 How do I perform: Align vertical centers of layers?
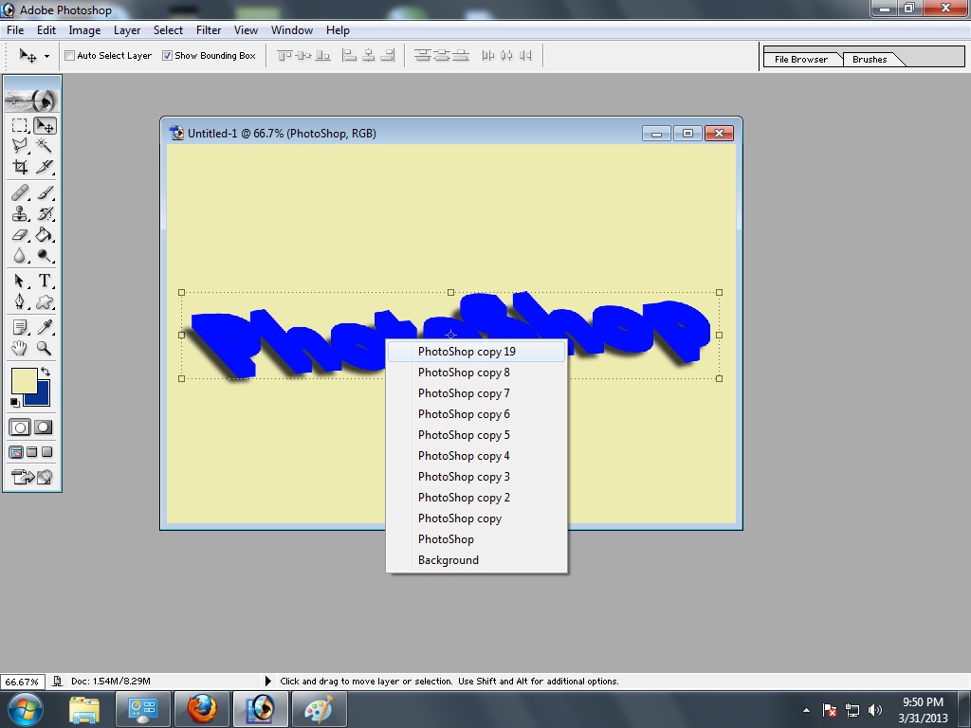click(x=303, y=56)
